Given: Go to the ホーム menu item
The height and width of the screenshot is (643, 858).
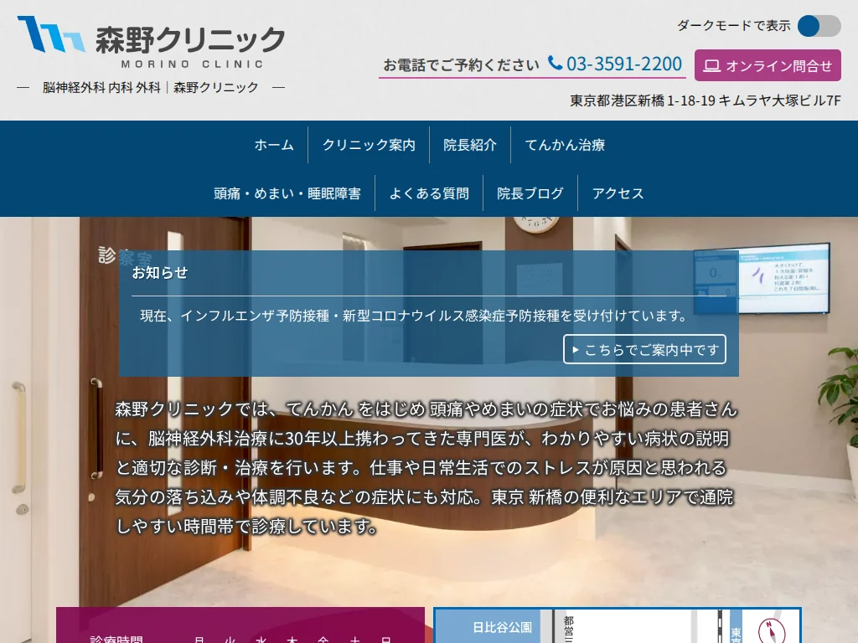Looking at the screenshot, I should [274, 145].
